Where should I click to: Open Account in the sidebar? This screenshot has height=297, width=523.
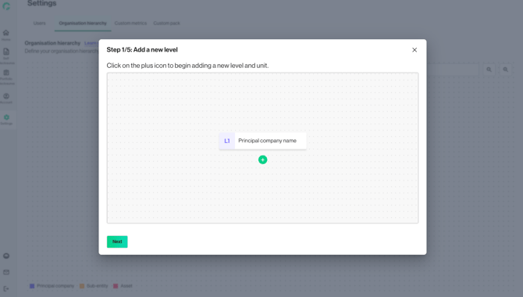[x=6, y=98]
